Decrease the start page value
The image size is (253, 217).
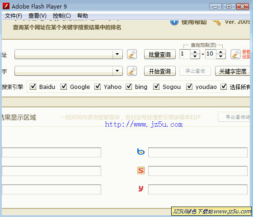195,56
